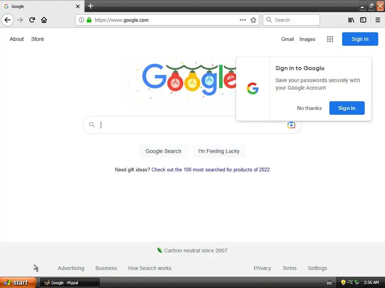Open Privacy footer link

pyautogui.click(x=262, y=268)
